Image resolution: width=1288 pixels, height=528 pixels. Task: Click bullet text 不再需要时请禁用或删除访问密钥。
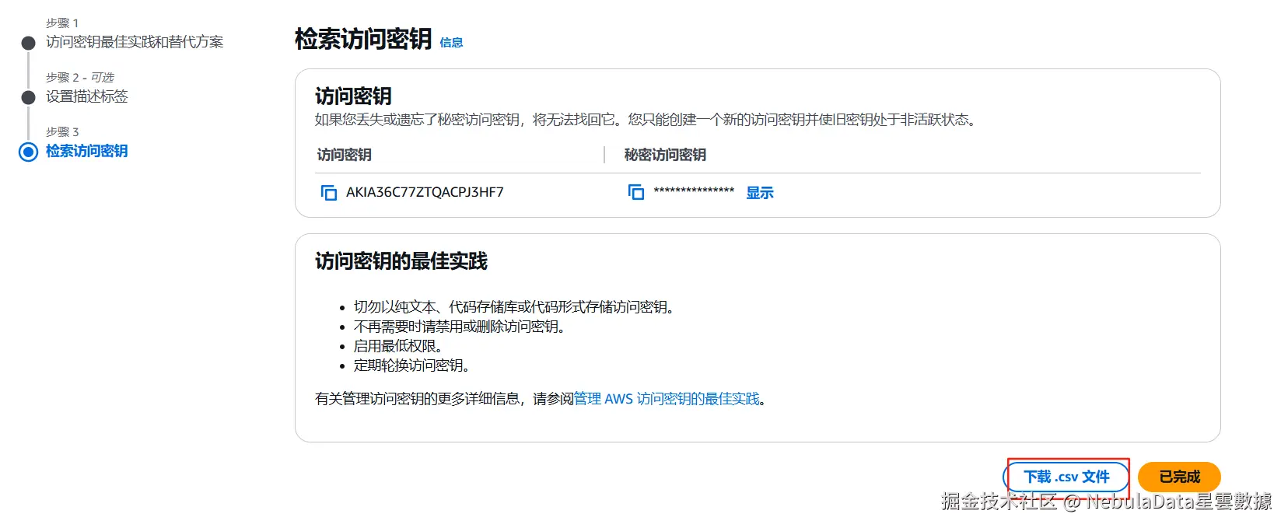click(460, 327)
